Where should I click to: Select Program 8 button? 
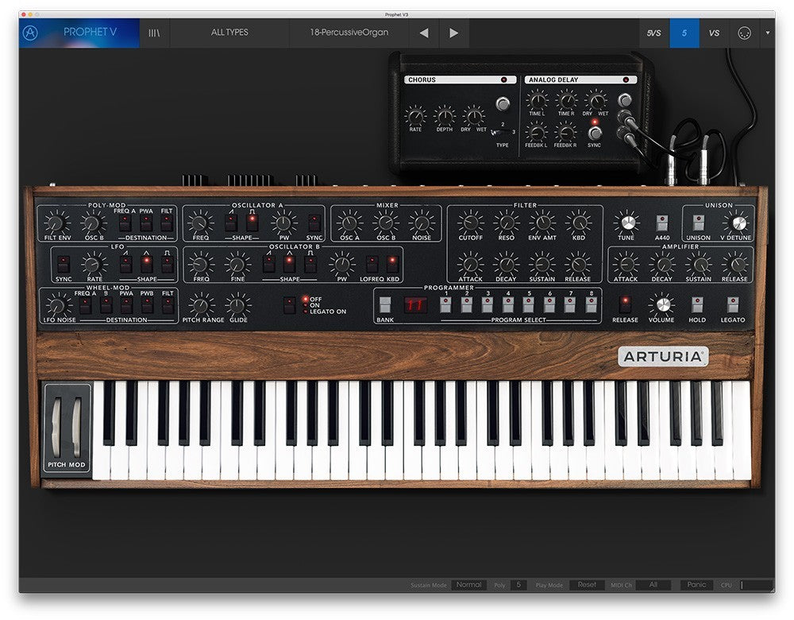[591, 304]
